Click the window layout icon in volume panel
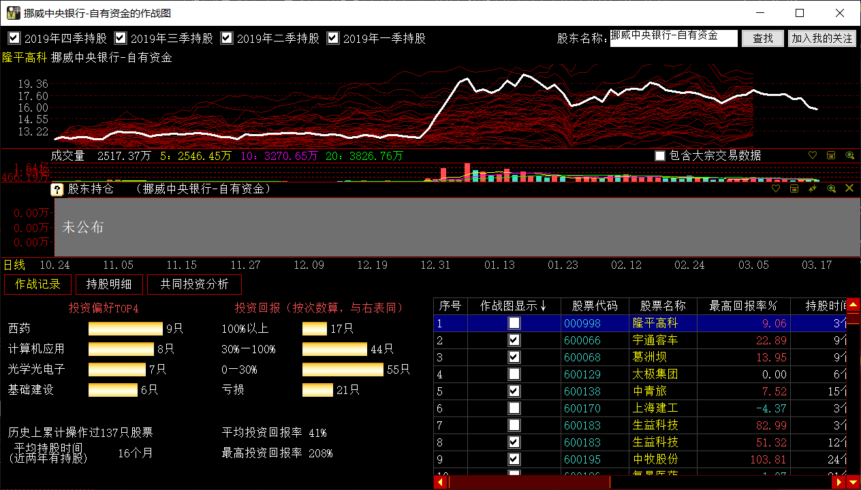 click(x=831, y=155)
